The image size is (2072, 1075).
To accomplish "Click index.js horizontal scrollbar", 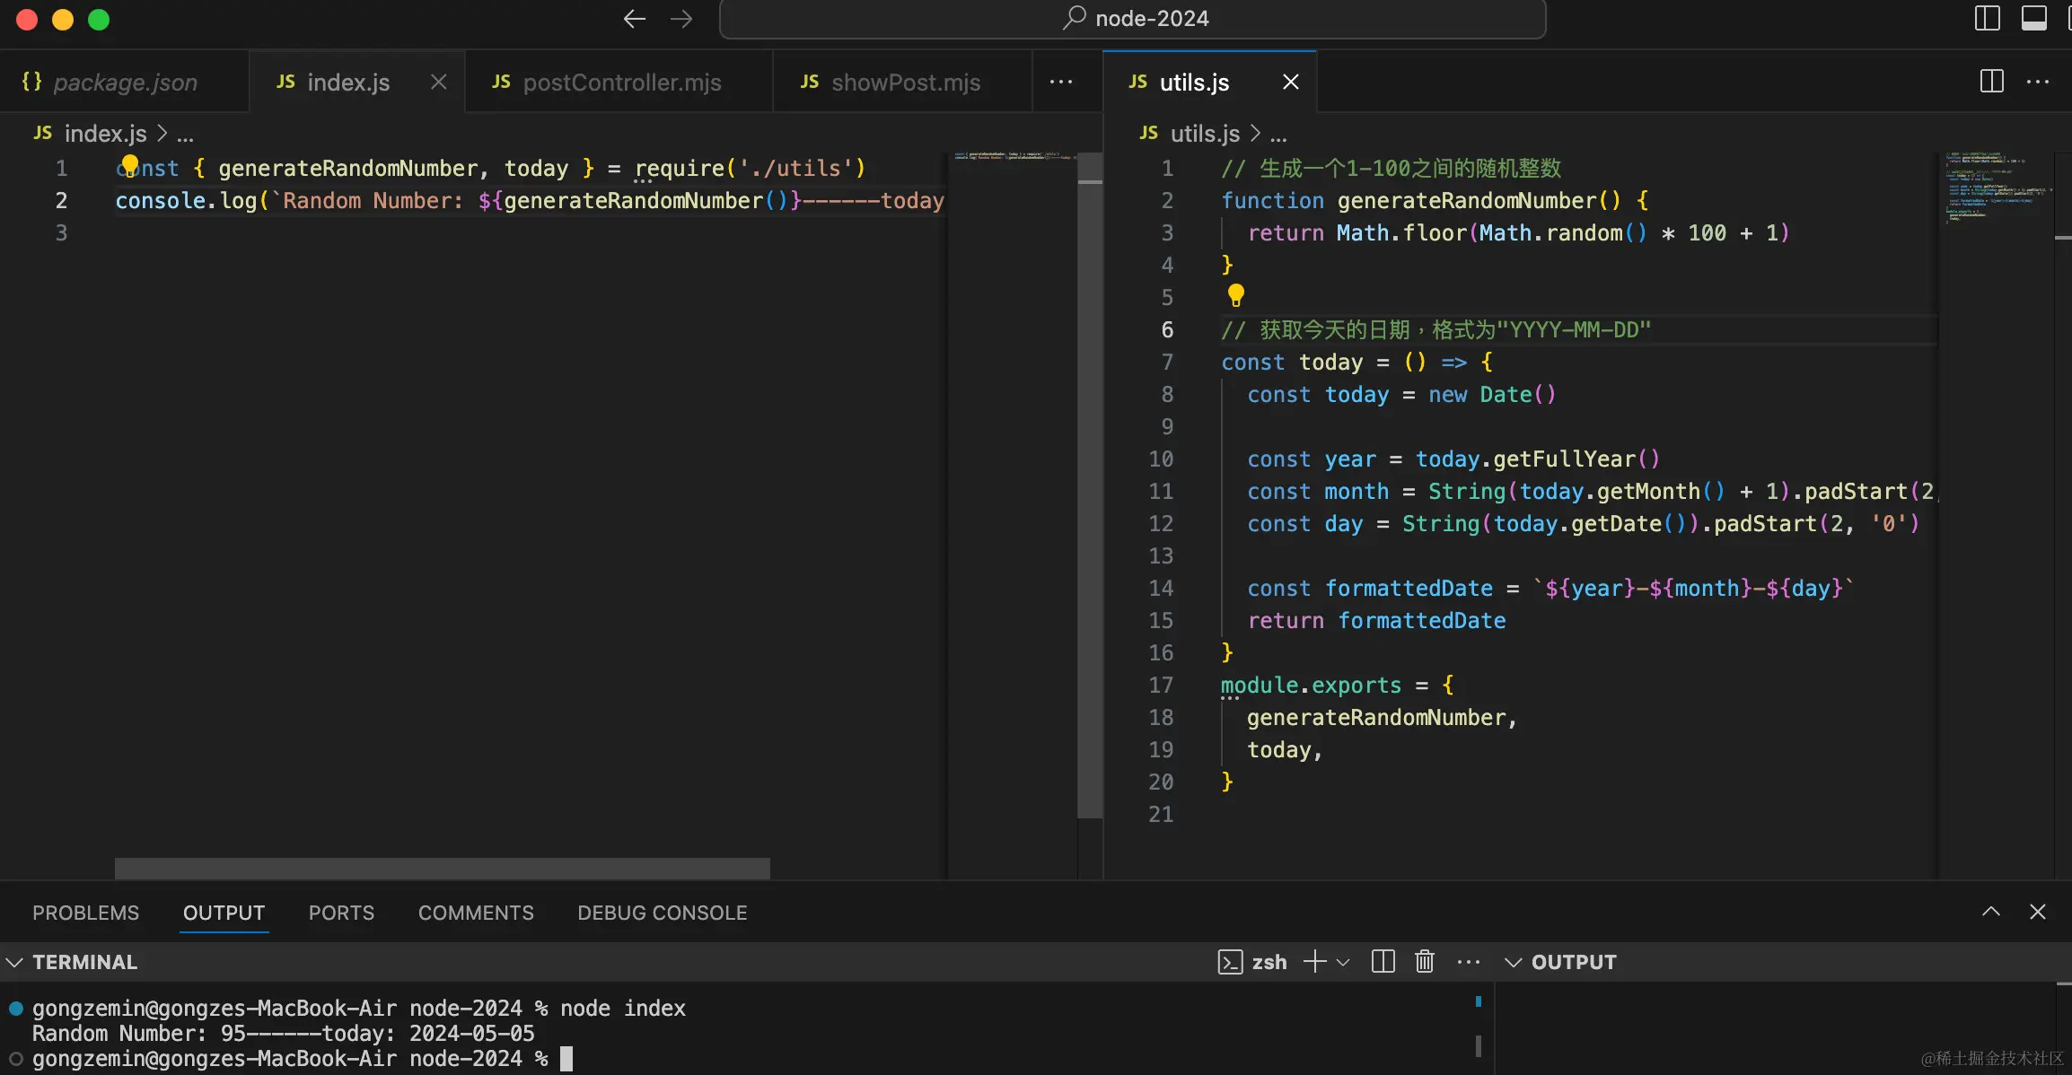I will (x=442, y=868).
